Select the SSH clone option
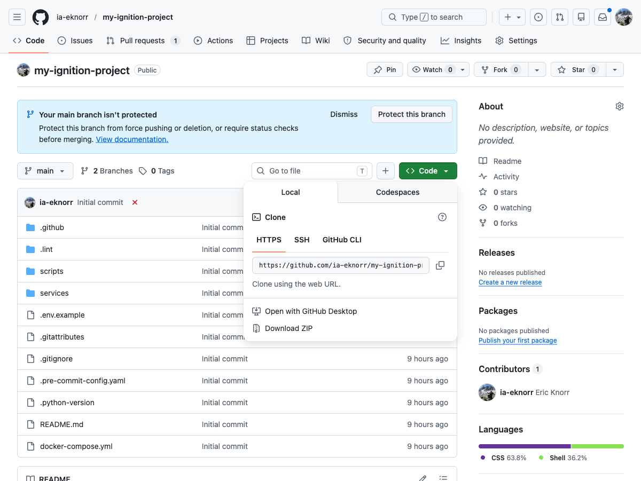 [x=302, y=240]
